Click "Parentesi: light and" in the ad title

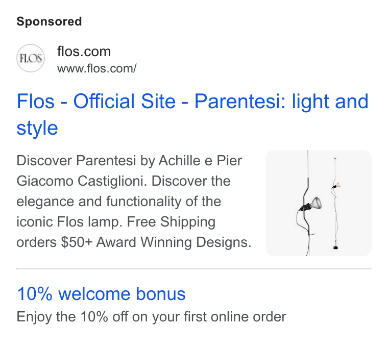(x=281, y=102)
